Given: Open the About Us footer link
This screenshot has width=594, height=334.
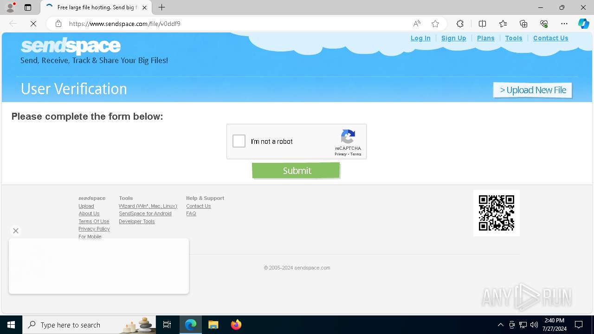Looking at the screenshot, I should pyautogui.click(x=89, y=213).
